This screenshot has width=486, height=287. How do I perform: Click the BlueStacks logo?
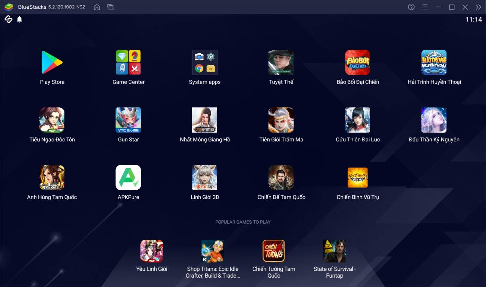(x=9, y=7)
